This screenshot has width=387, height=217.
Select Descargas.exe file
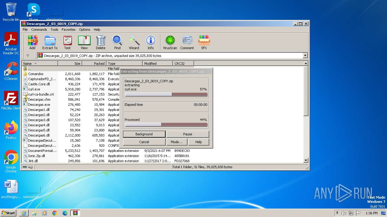click(x=39, y=105)
